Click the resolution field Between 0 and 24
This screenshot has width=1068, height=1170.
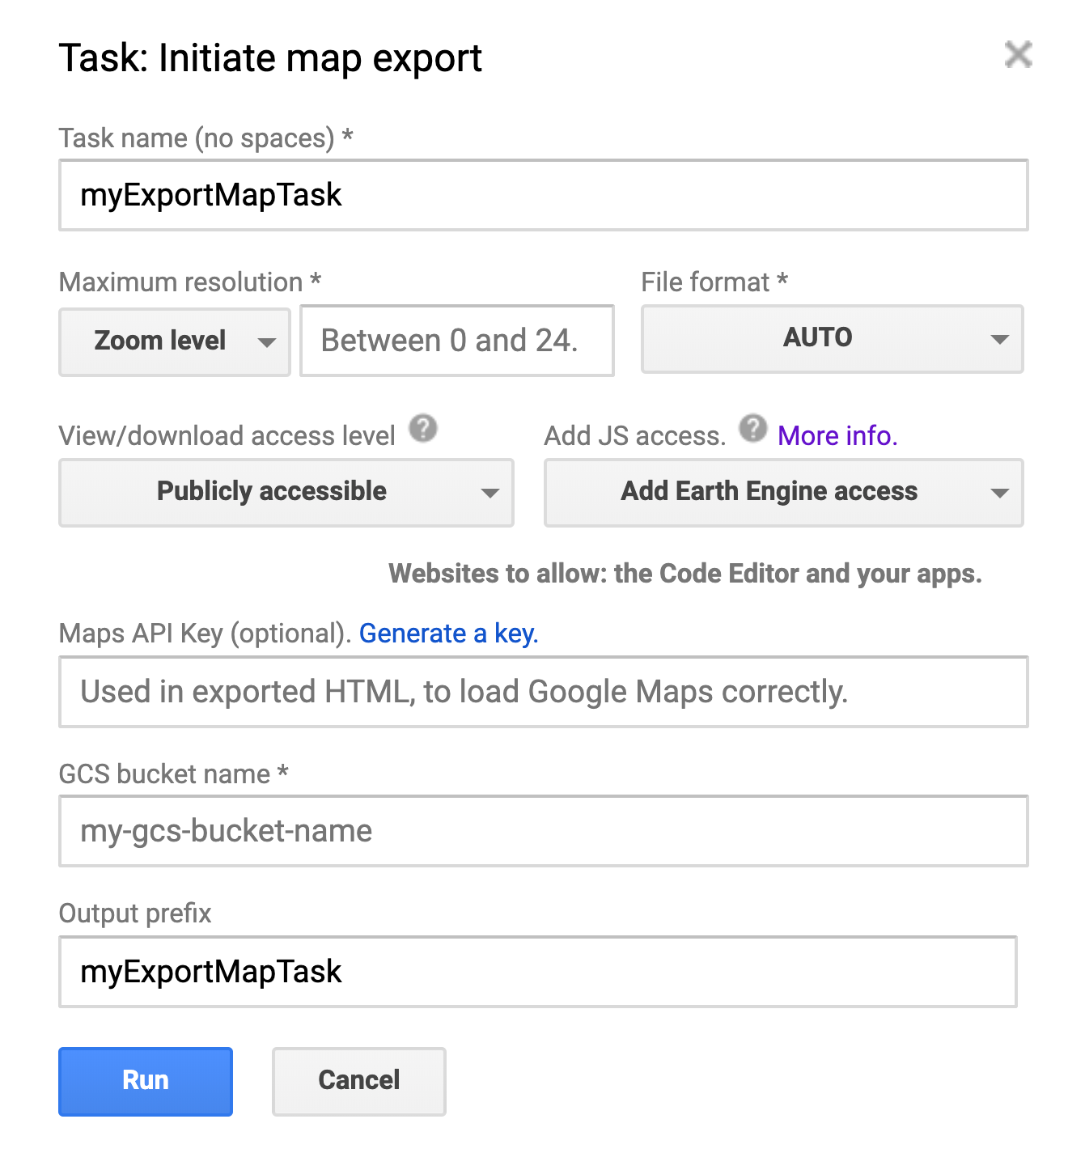(x=456, y=341)
